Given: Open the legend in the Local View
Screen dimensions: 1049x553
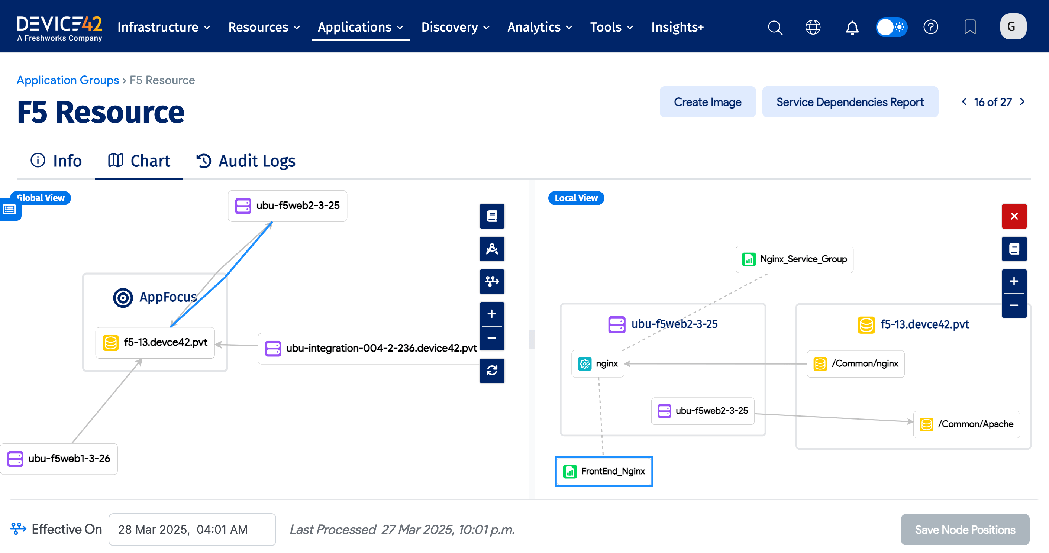Looking at the screenshot, I should coord(1014,249).
